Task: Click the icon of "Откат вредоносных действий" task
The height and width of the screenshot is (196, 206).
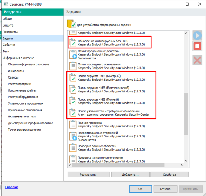Action: (73, 54)
